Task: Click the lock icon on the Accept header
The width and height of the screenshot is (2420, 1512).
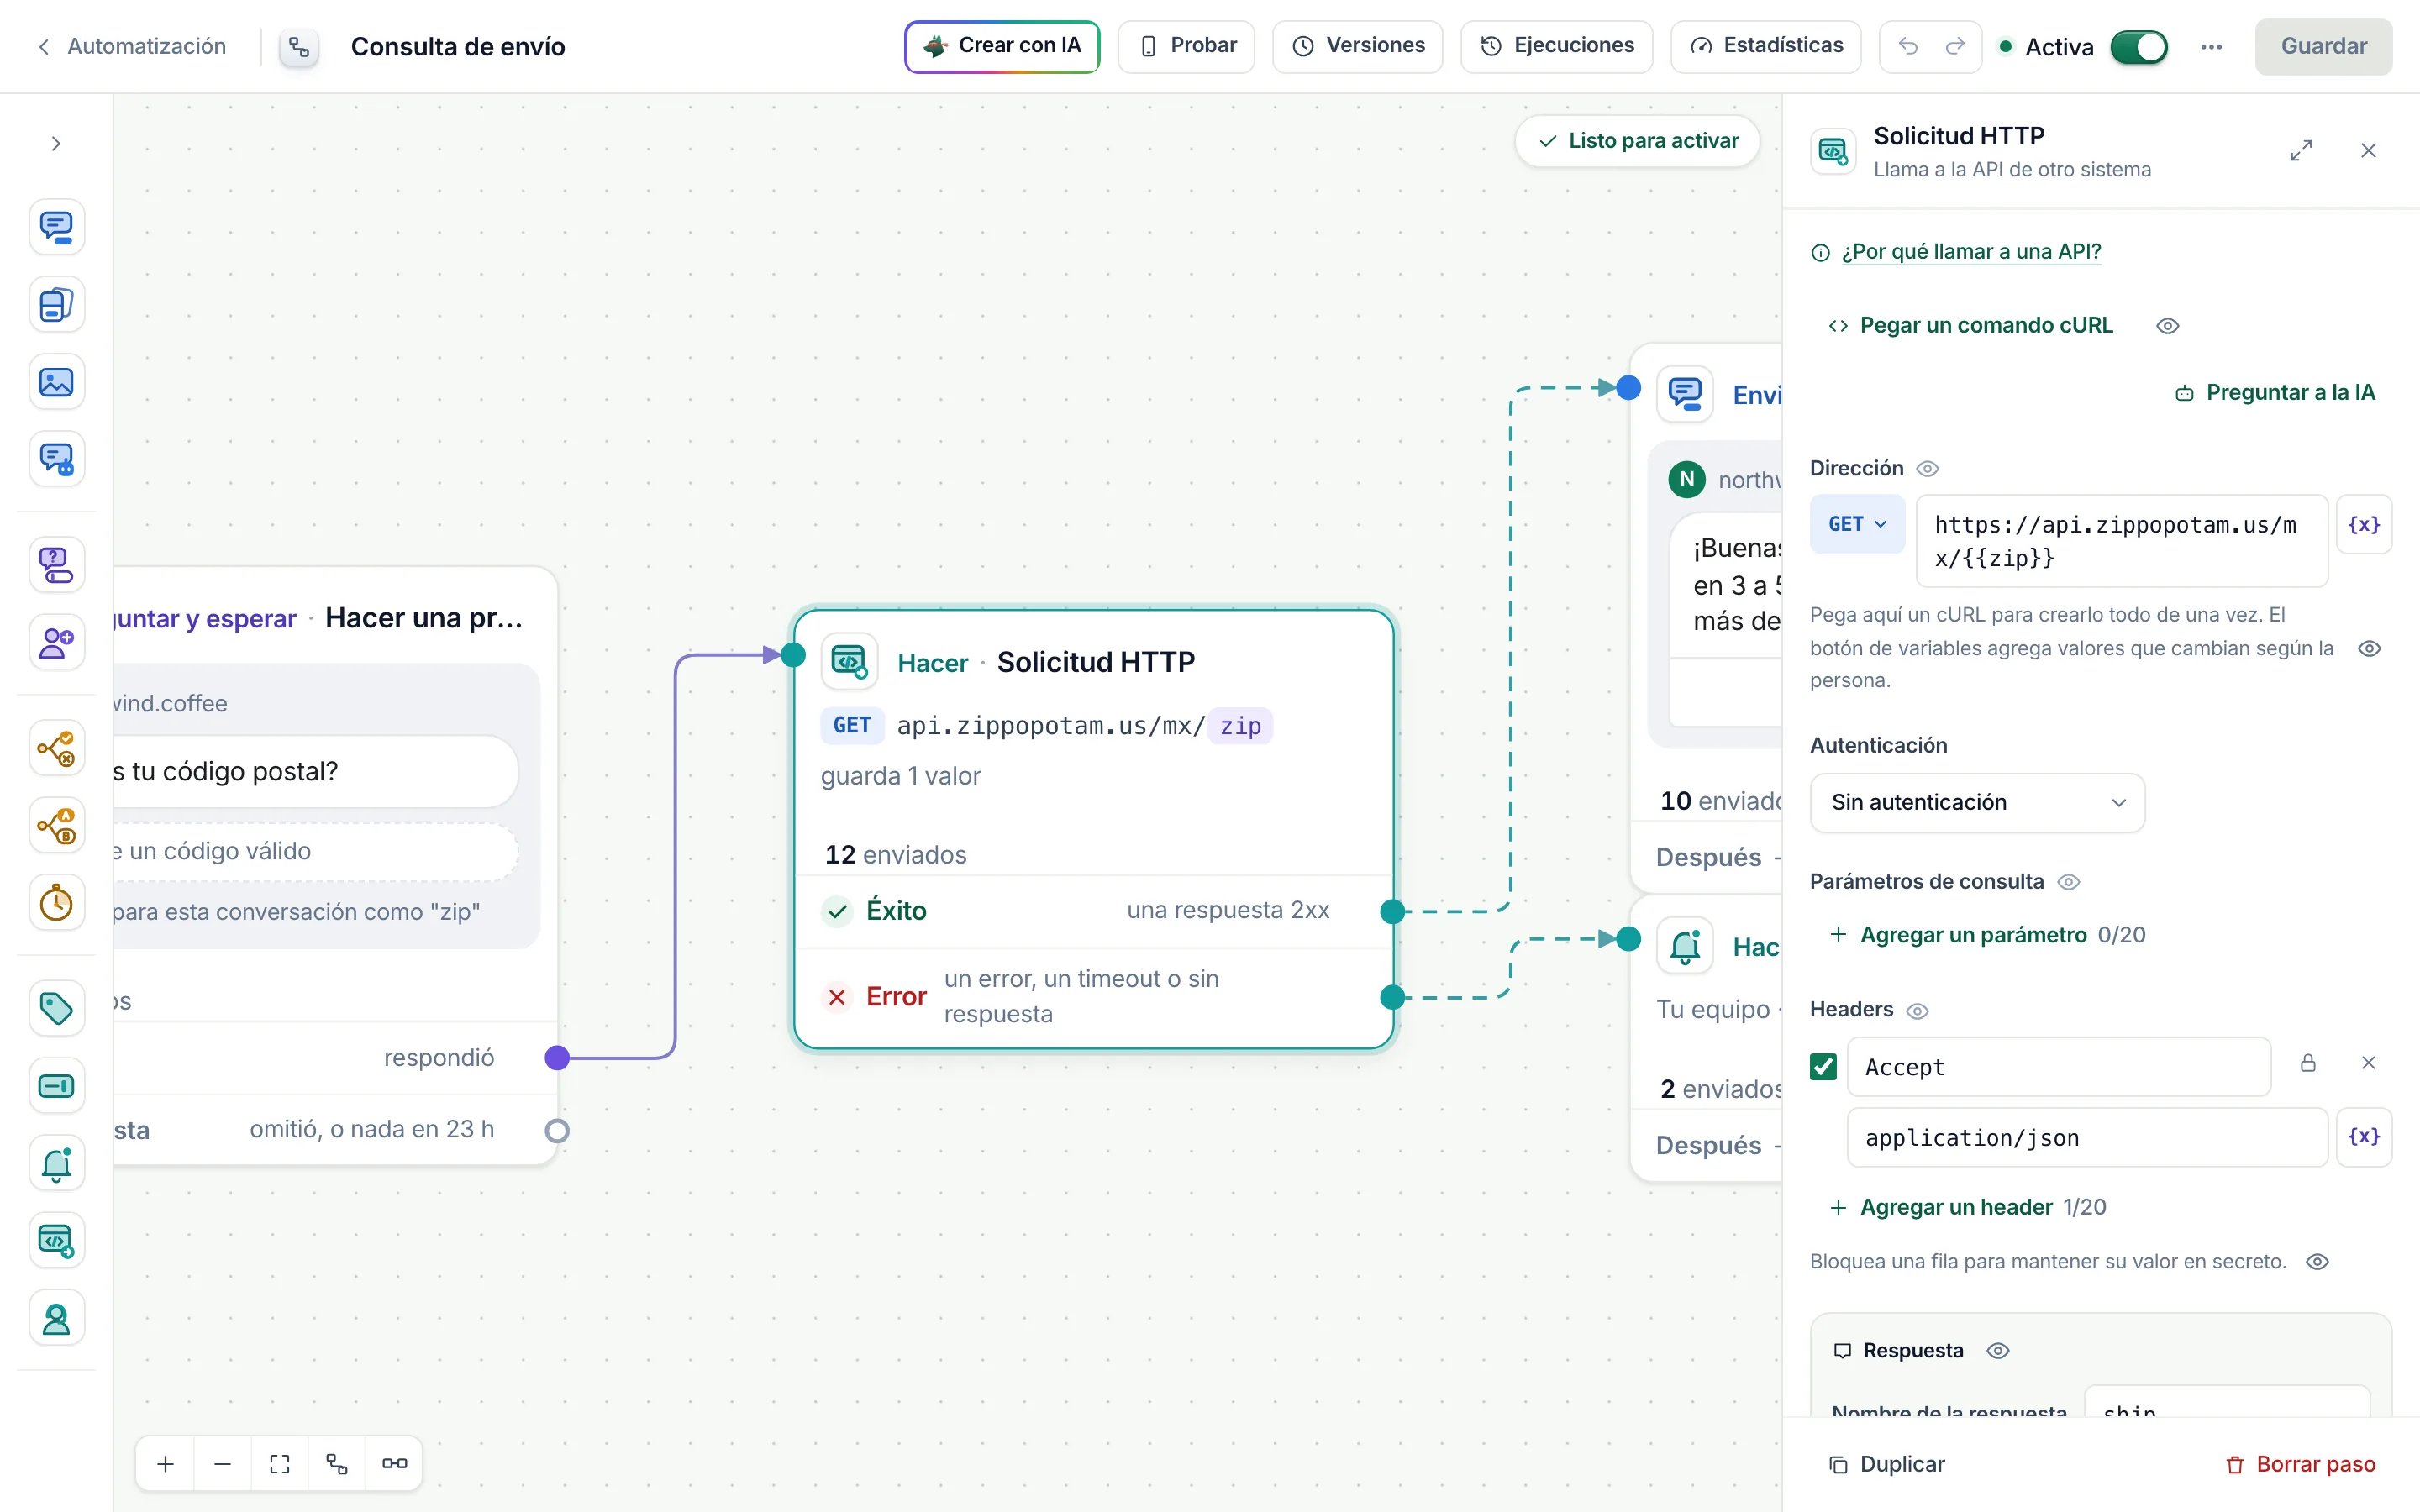Action: 2308,1063
